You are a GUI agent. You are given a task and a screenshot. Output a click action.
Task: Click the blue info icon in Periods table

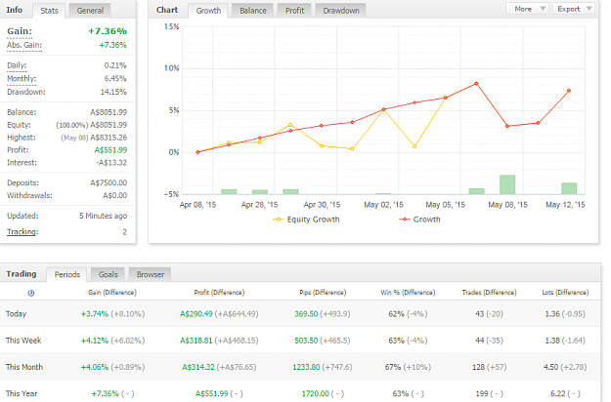[31, 293]
